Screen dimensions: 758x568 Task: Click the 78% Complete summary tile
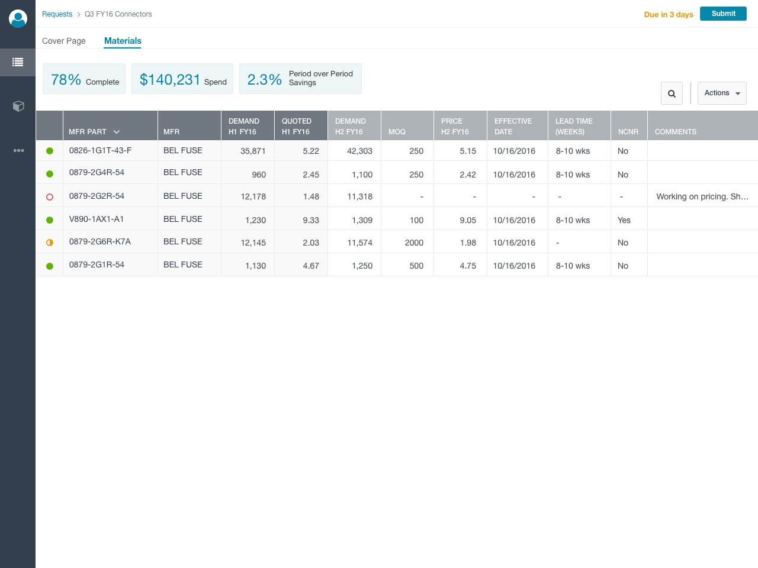[84, 79]
